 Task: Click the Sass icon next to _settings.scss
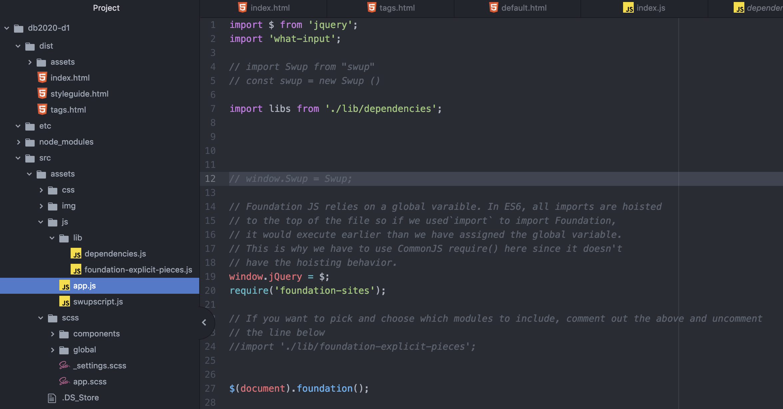64,365
